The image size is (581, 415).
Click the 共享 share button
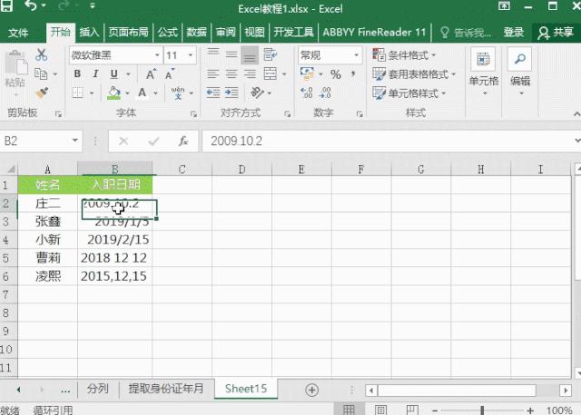(x=556, y=32)
